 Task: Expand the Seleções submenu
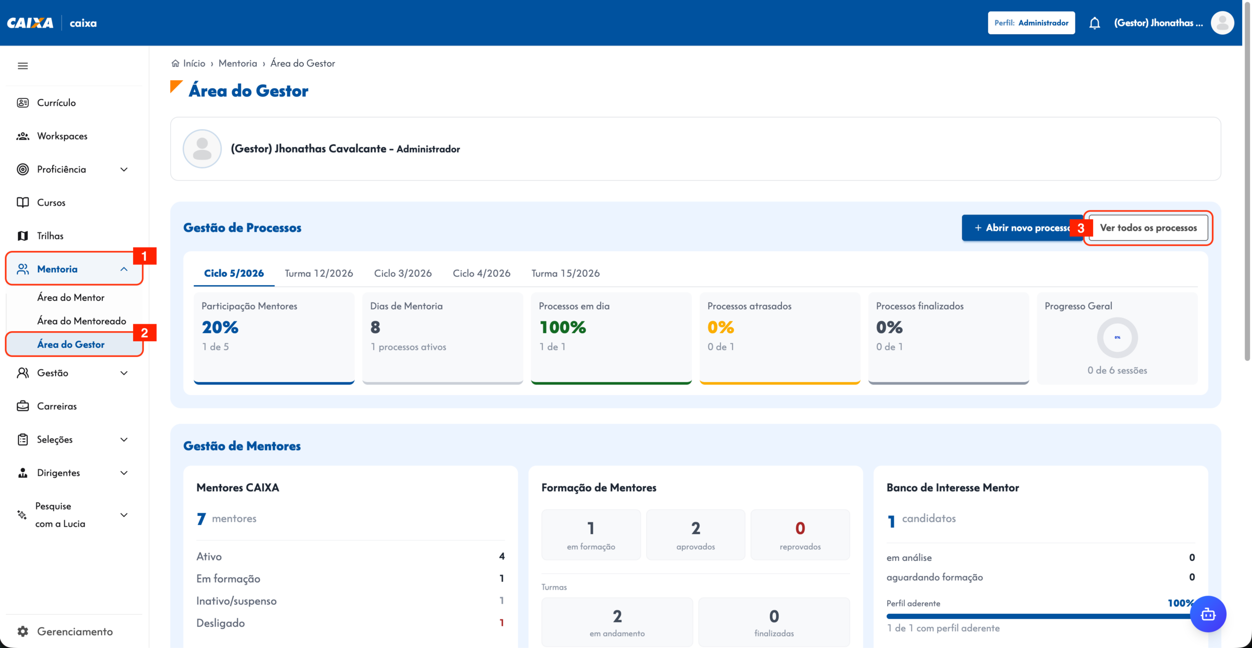point(124,440)
